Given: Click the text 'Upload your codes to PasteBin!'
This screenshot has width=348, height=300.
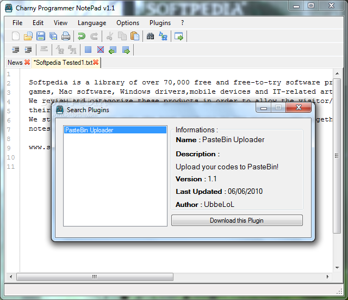Looking at the screenshot, I should coord(227,167).
